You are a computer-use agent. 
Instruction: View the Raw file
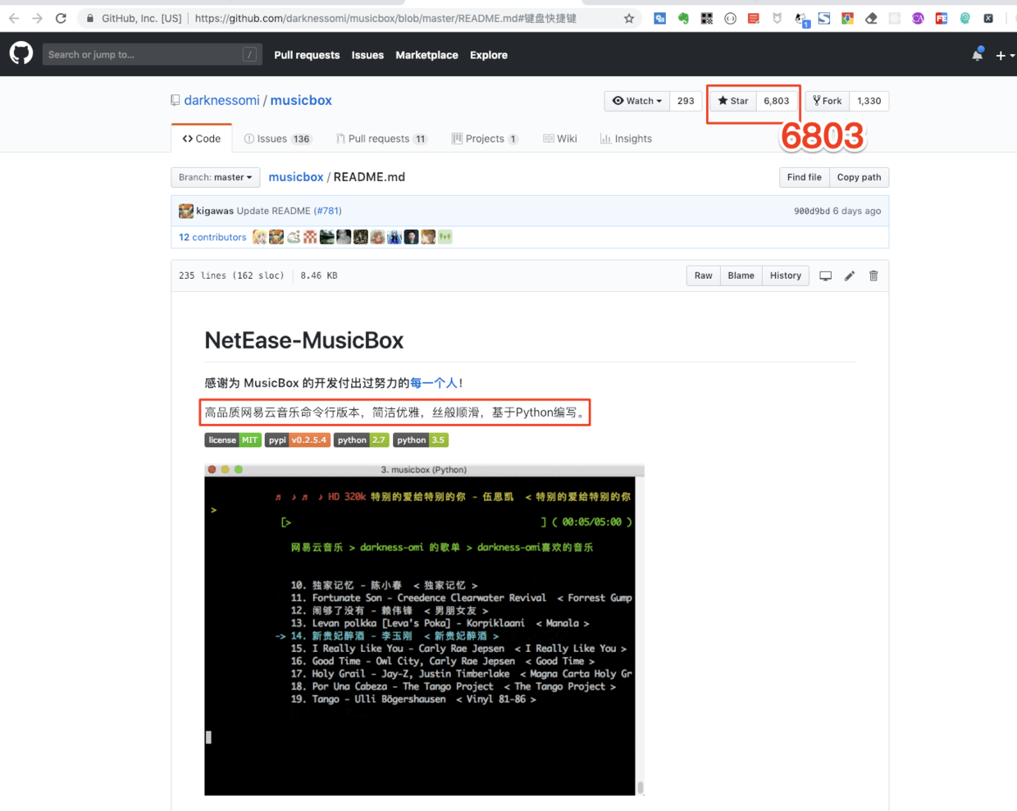pyautogui.click(x=703, y=276)
